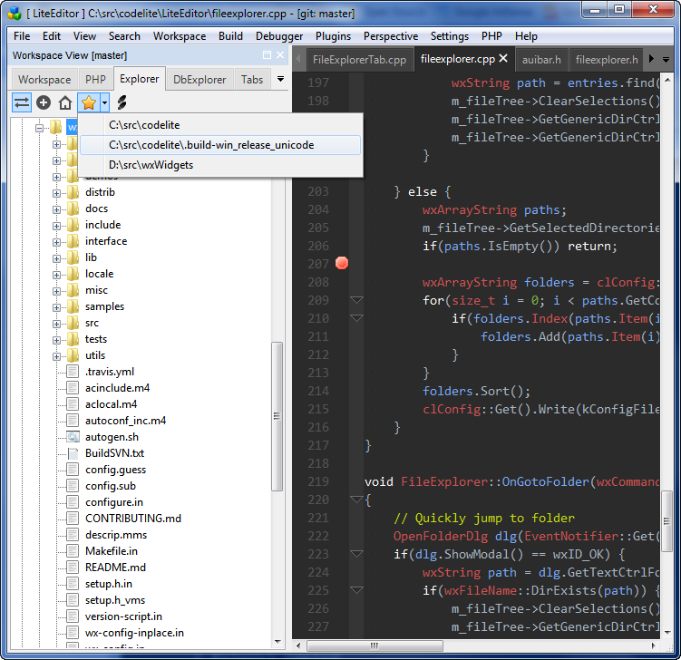
Task: Open the workspace tabs overflow dropdown
Action: pyautogui.click(x=280, y=79)
